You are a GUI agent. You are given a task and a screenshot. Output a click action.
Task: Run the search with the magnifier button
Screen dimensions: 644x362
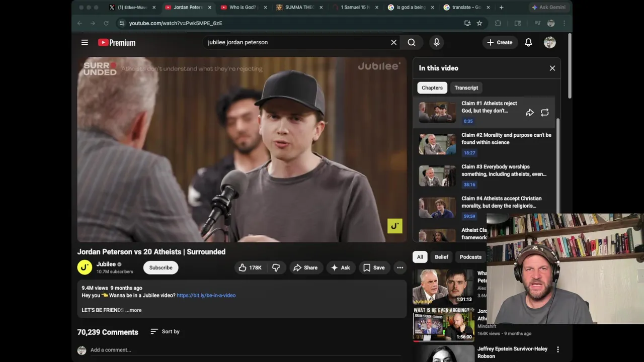pyautogui.click(x=412, y=43)
